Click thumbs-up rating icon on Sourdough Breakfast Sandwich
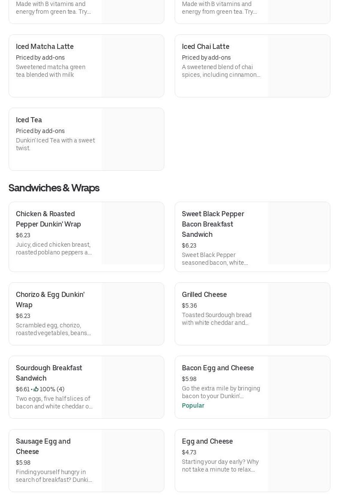 [x=36, y=389]
